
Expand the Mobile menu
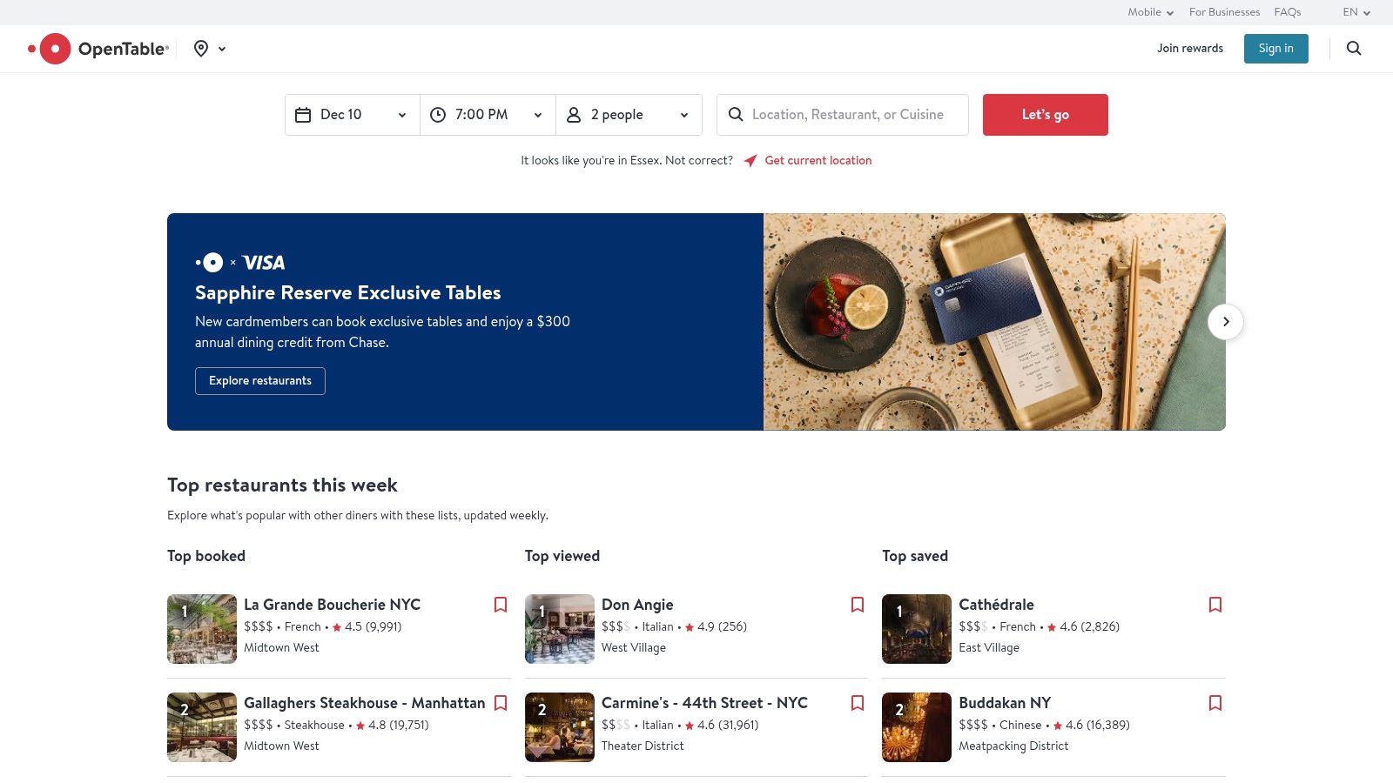pyautogui.click(x=1151, y=12)
